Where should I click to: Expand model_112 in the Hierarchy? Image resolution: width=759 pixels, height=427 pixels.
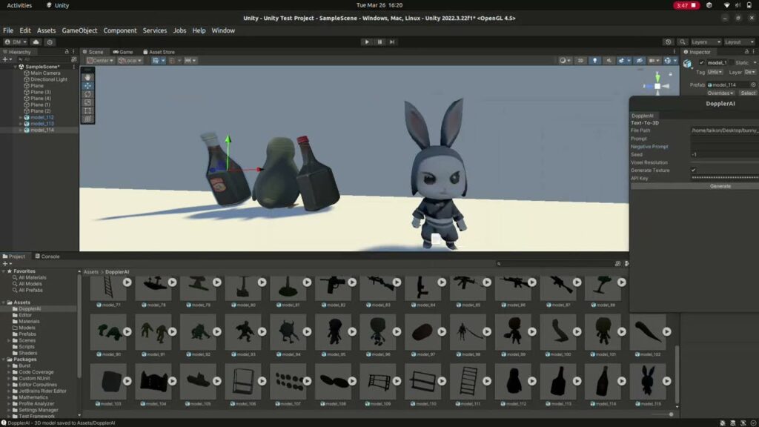(x=21, y=117)
